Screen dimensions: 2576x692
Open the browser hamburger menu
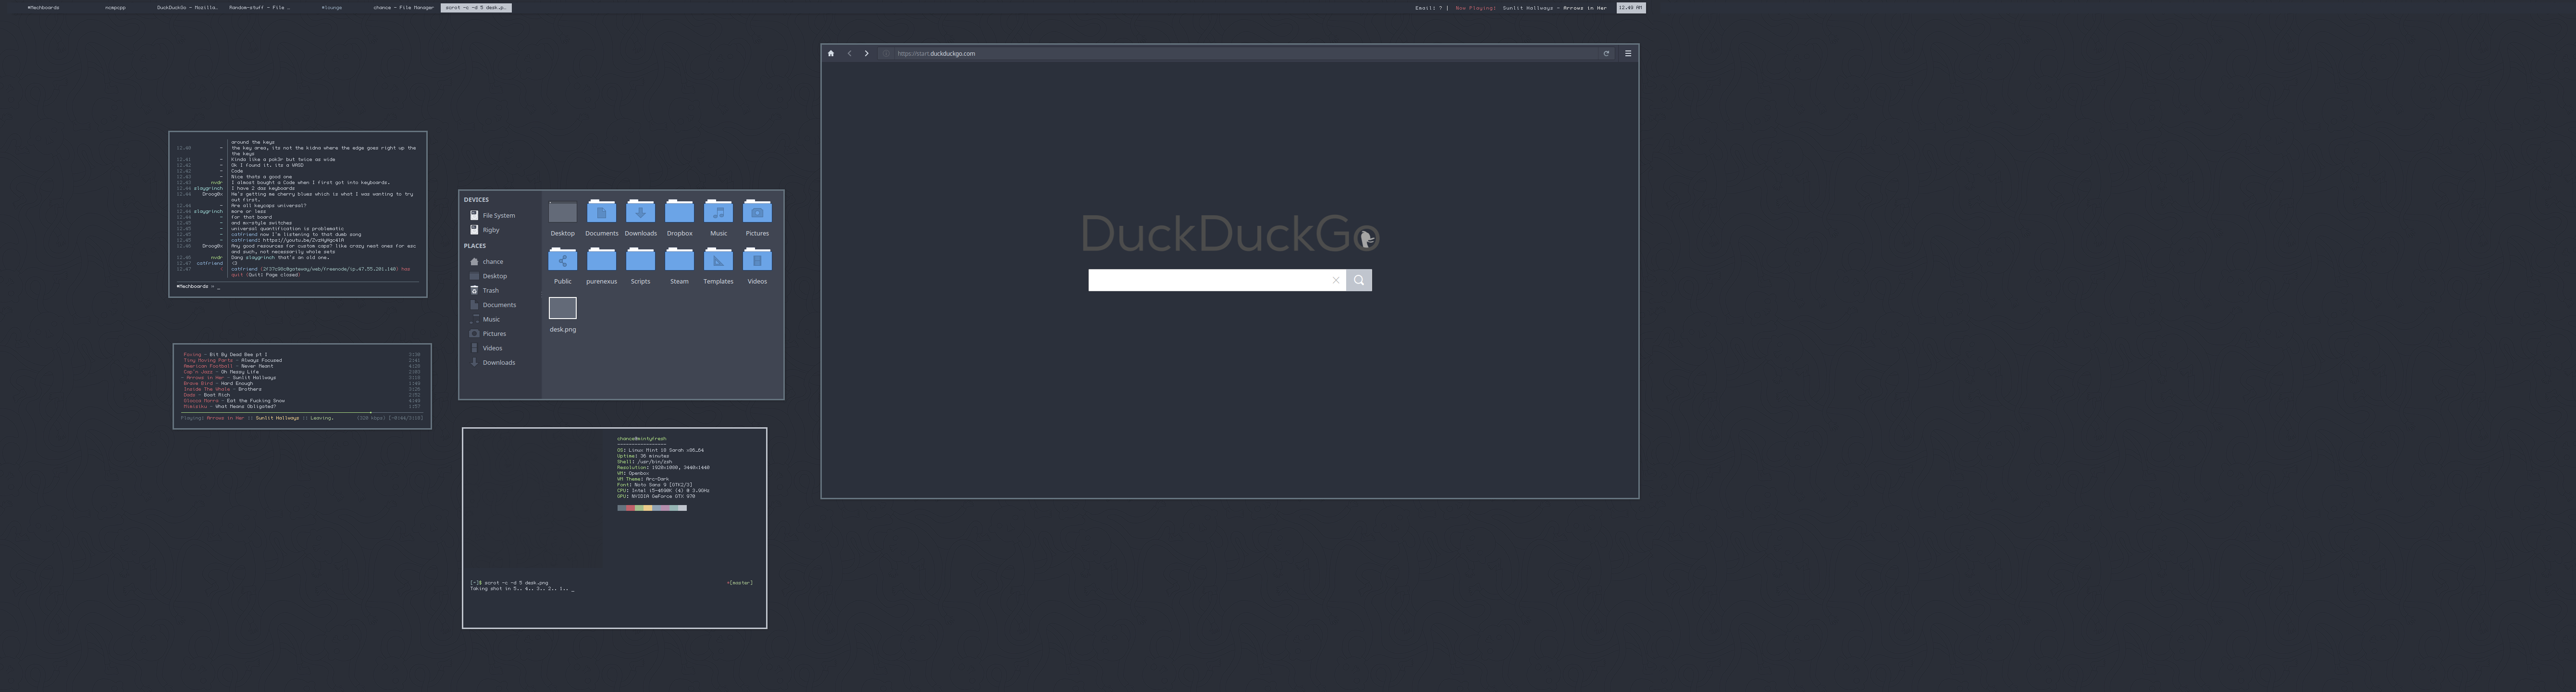1628,54
